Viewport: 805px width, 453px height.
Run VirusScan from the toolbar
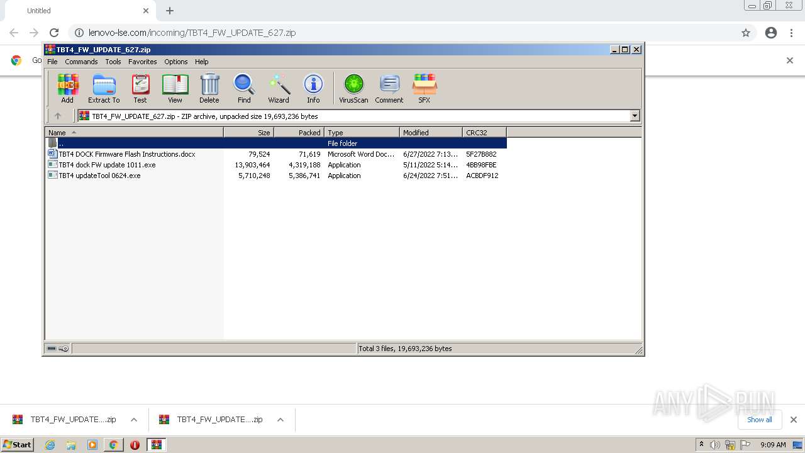pyautogui.click(x=353, y=88)
